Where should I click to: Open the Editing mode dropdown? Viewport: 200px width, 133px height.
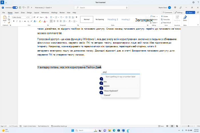(179, 13)
